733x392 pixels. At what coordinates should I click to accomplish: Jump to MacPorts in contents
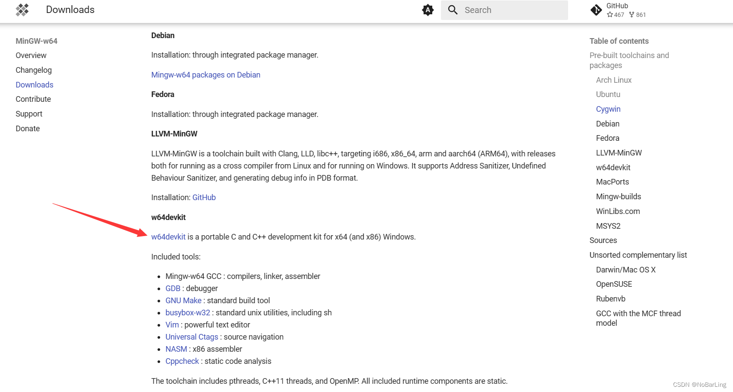coord(612,182)
